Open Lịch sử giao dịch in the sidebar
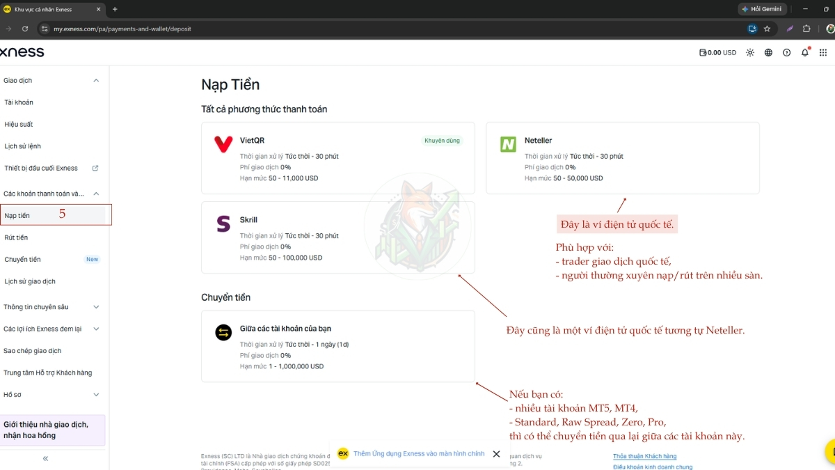Viewport: 835px width, 470px height. click(x=30, y=281)
